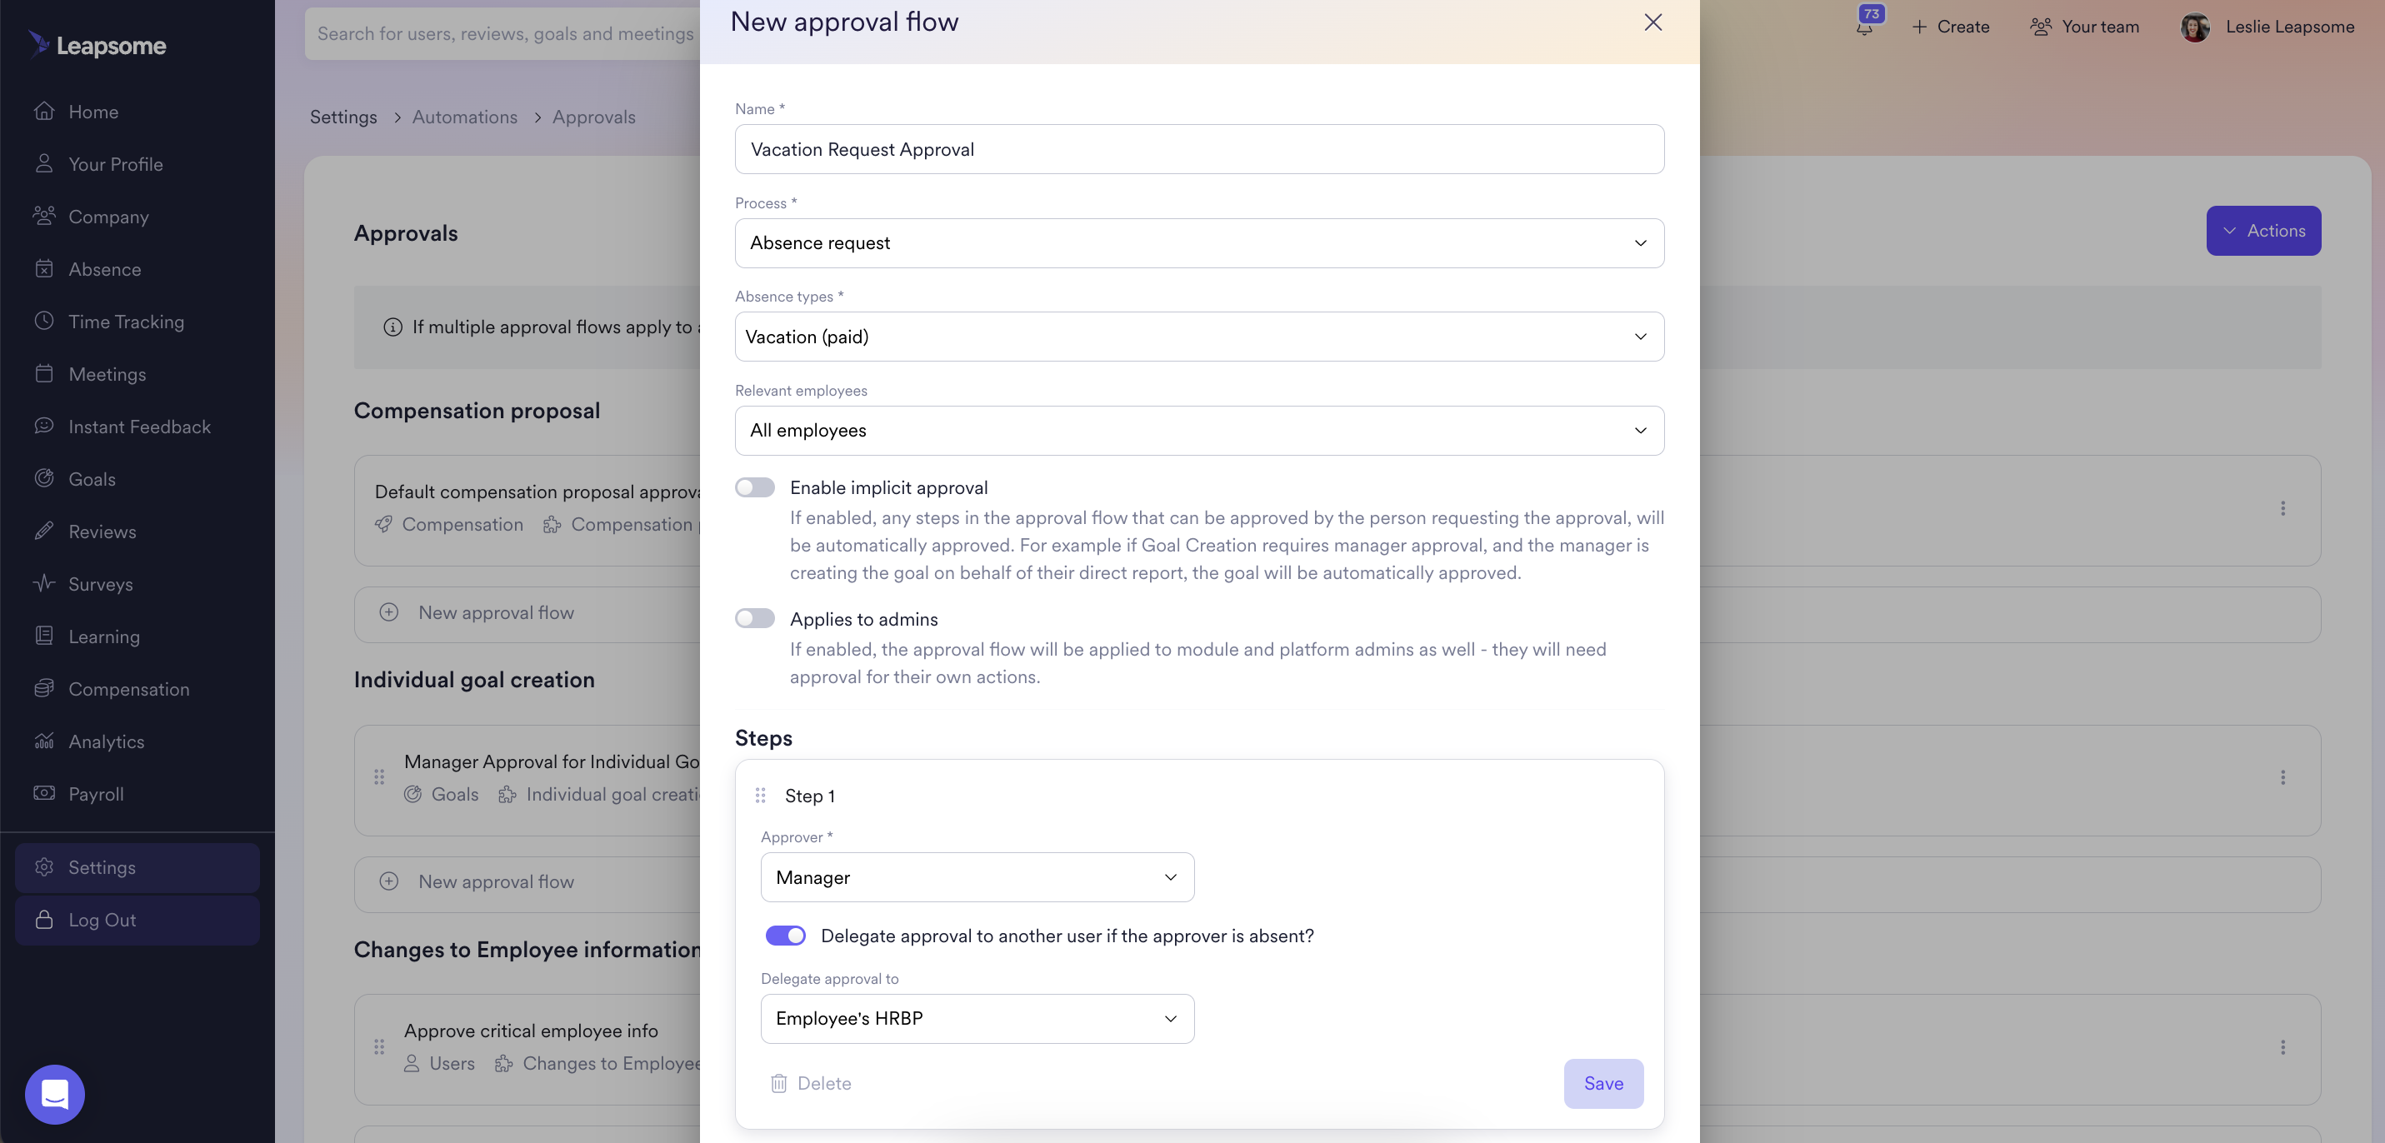Click Leslie Leapsome's profile avatar
Viewport: 2385px width, 1143px height.
tap(2194, 27)
